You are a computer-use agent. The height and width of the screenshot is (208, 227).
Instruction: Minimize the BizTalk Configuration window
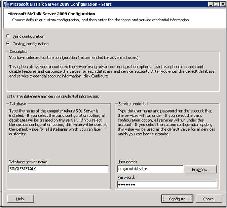(x=211, y=4)
